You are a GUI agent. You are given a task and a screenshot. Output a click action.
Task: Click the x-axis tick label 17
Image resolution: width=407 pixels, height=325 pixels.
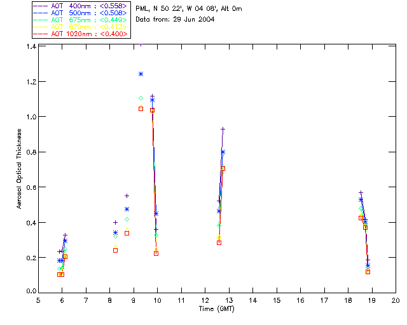point(324,300)
